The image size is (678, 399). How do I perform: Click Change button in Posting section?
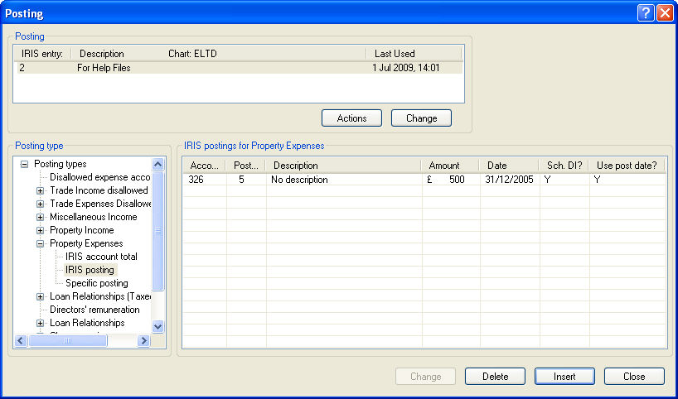click(421, 118)
